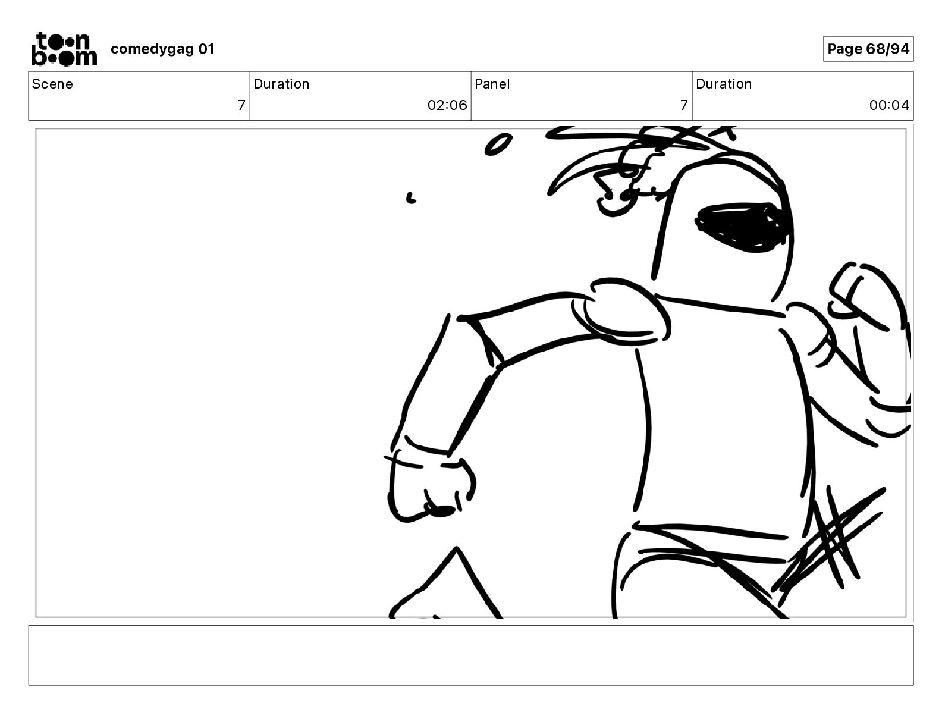Click the storyboard panel sketch thumbnail
This screenshot has width=942, height=728.
pyautogui.click(x=471, y=373)
